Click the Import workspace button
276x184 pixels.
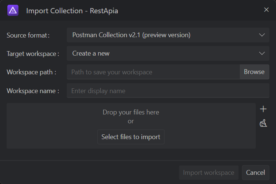pyautogui.click(x=208, y=173)
